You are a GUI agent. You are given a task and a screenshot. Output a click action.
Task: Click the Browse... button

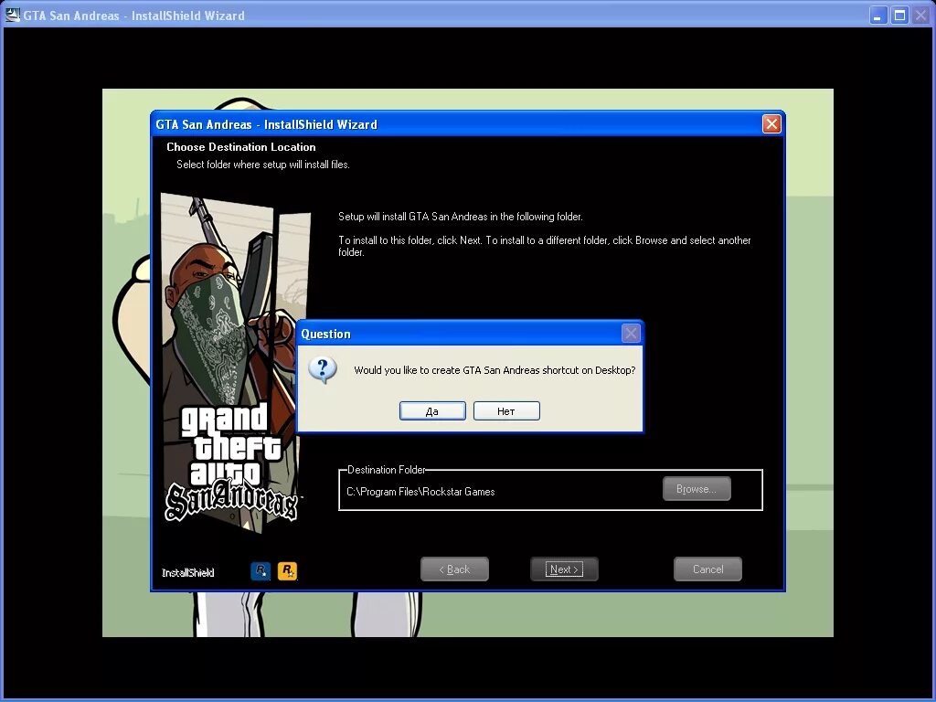coord(696,489)
